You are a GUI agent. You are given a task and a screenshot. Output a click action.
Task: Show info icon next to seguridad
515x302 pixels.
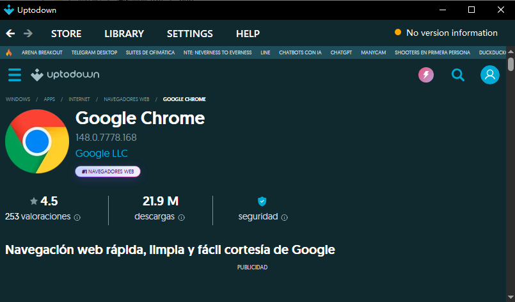[285, 218]
